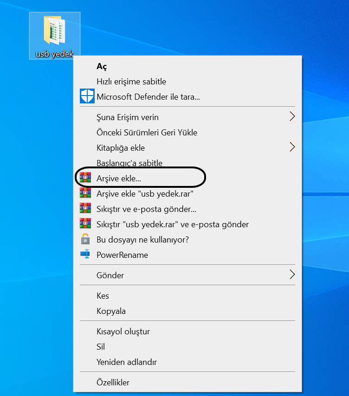Select Yeniden adlandır to rename
The height and width of the screenshot is (396, 349).
click(x=127, y=362)
